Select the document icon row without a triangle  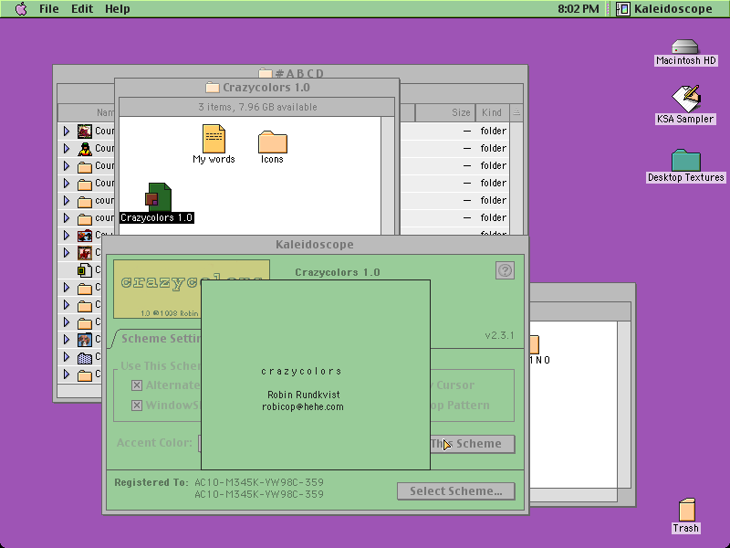pyautogui.click(x=85, y=269)
